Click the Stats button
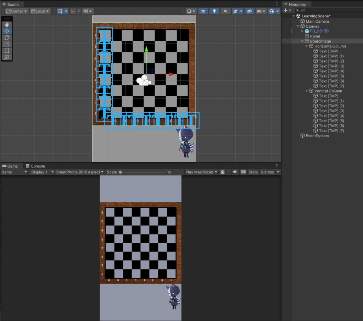363x321 pixels. pyautogui.click(x=253, y=172)
